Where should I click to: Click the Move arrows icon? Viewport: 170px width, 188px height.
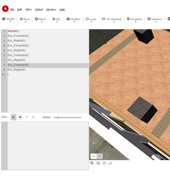21,19
